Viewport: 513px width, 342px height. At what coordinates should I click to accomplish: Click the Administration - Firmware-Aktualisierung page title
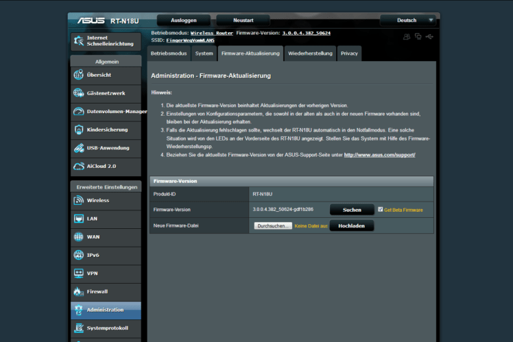point(211,76)
